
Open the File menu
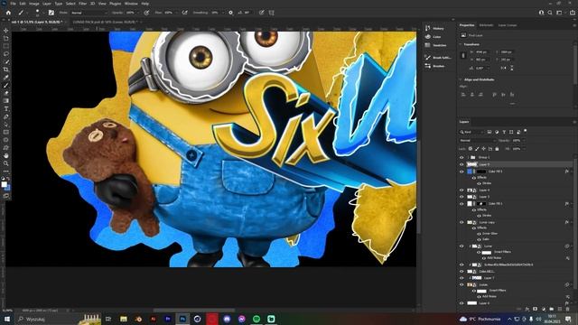(x=13, y=4)
